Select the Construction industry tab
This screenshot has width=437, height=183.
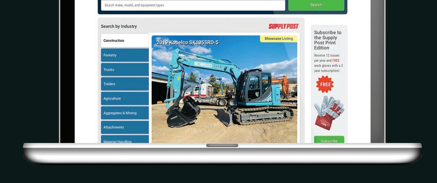(x=124, y=40)
